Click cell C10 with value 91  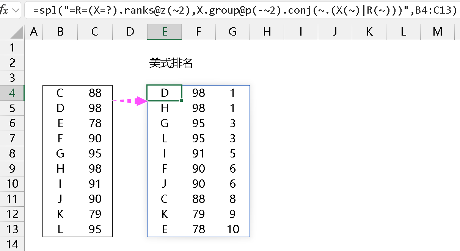coord(95,184)
